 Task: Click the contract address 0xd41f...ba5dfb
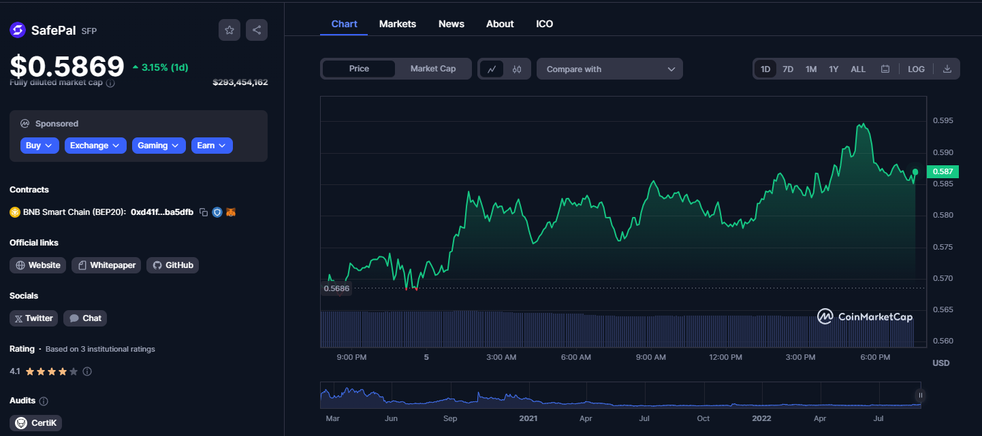pos(162,212)
